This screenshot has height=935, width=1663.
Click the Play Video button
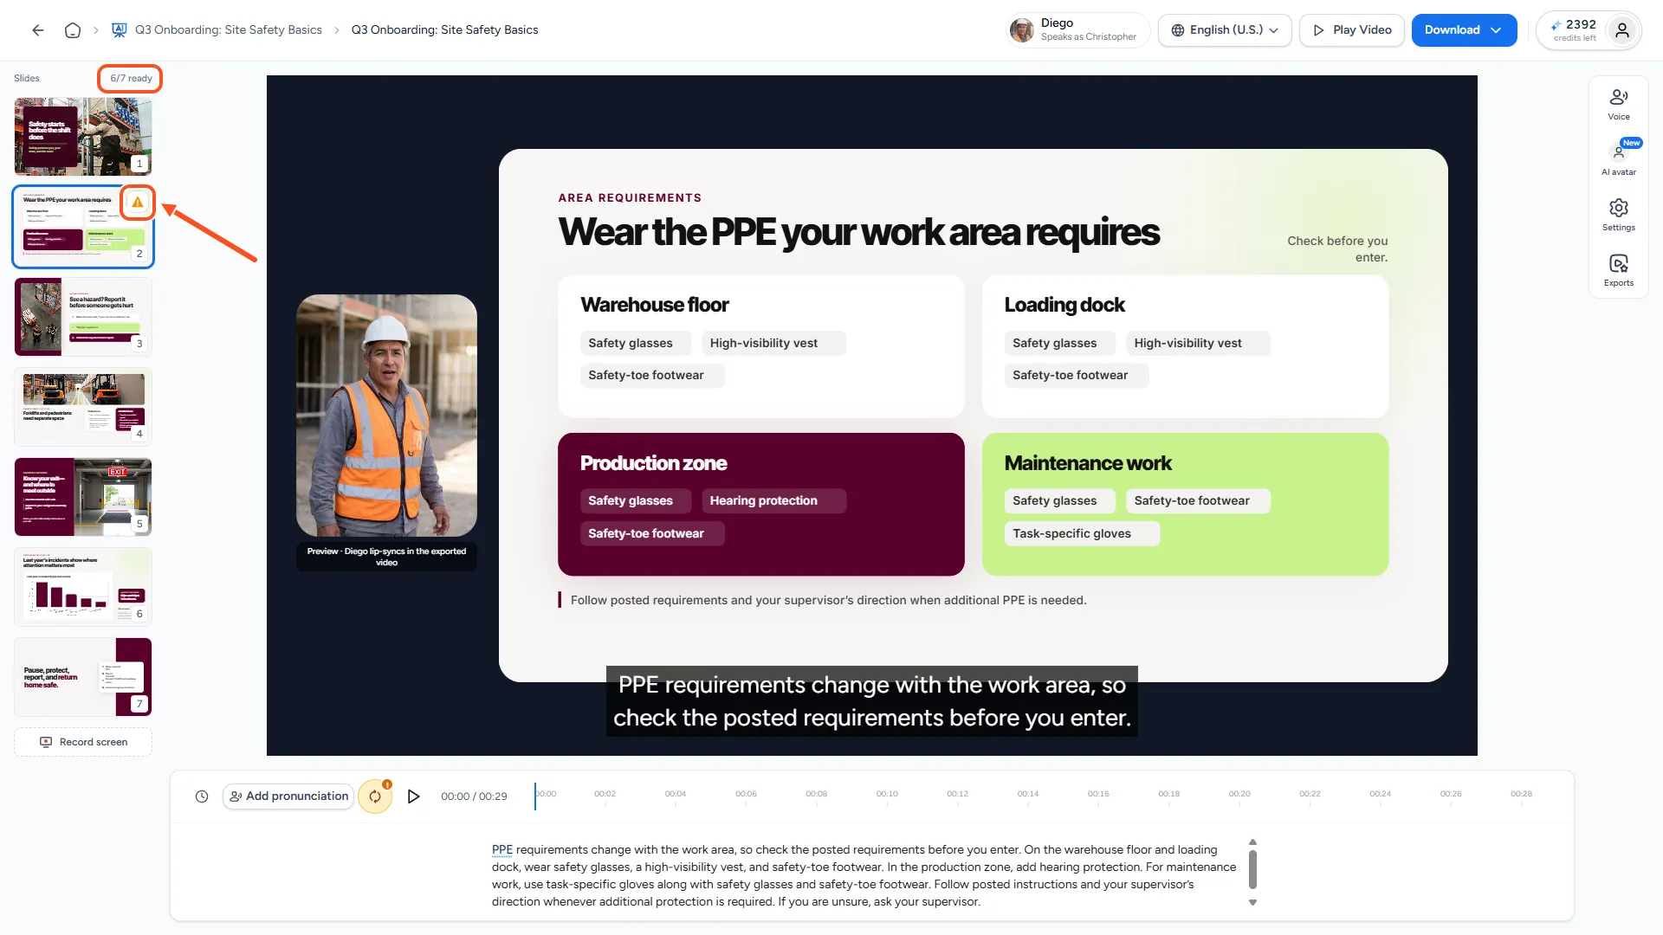point(1351,30)
